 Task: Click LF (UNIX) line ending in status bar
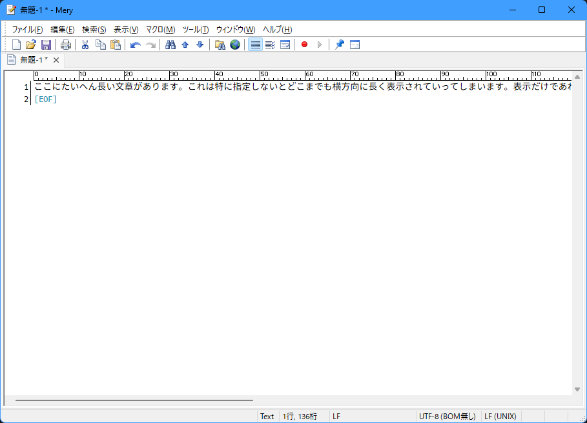click(500, 417)
